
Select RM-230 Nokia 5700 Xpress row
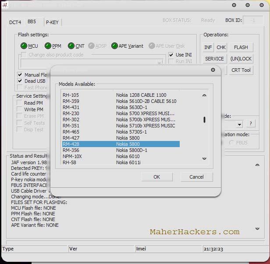click(x=121, y=113)
